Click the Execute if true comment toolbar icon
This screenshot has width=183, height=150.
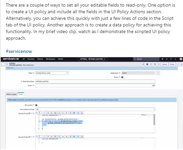pos(45,113)
